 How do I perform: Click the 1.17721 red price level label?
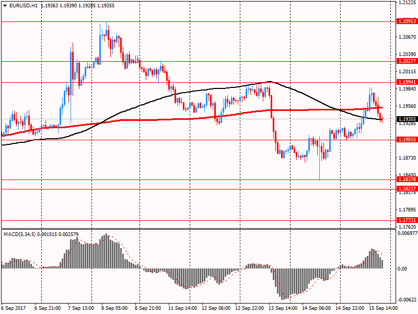[x=407, y=220]
